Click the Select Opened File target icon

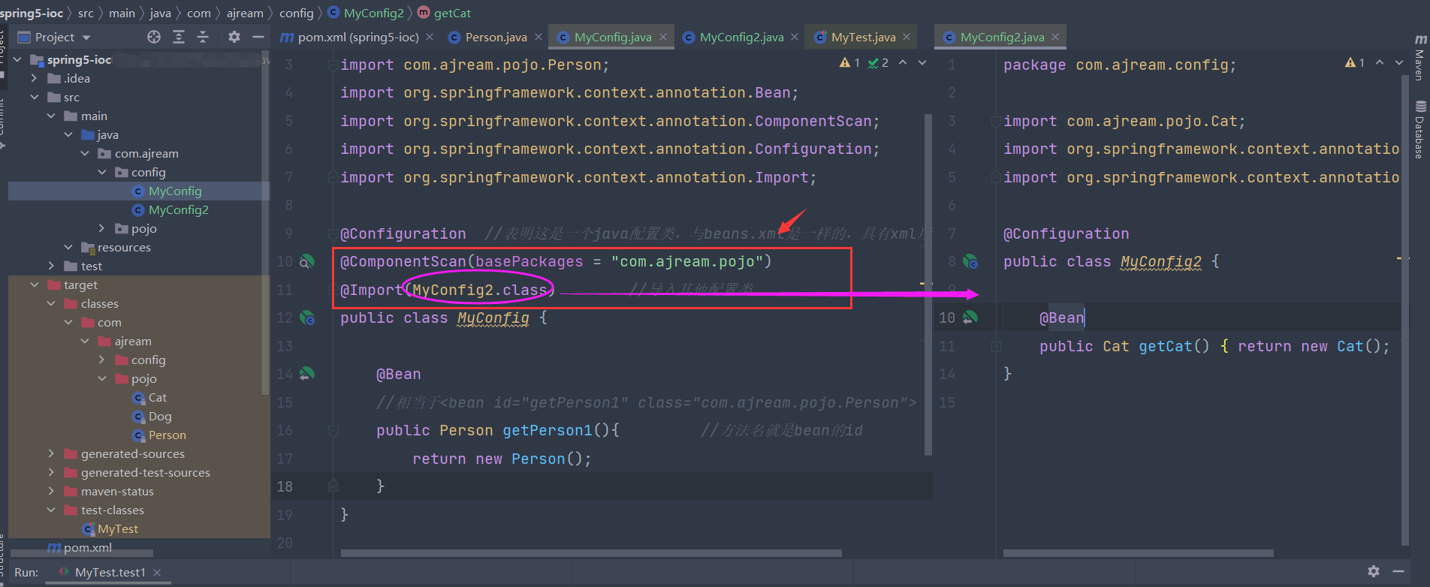pos(154,37)
